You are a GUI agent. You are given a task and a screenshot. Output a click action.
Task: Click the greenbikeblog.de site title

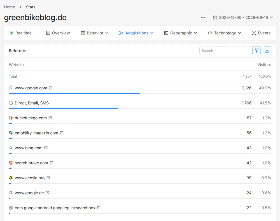click(35, 18)
